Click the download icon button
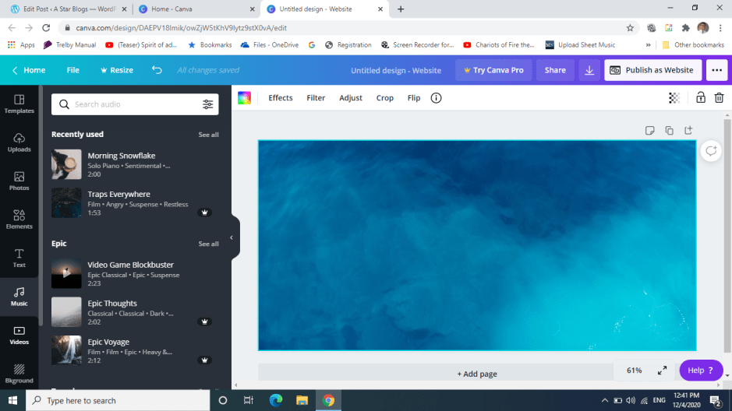This screenshot has width=732, height=411. click(589, 70)
